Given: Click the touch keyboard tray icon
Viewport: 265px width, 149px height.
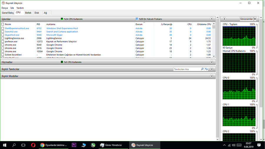Looking at the screenshot, I should [239, 145].
